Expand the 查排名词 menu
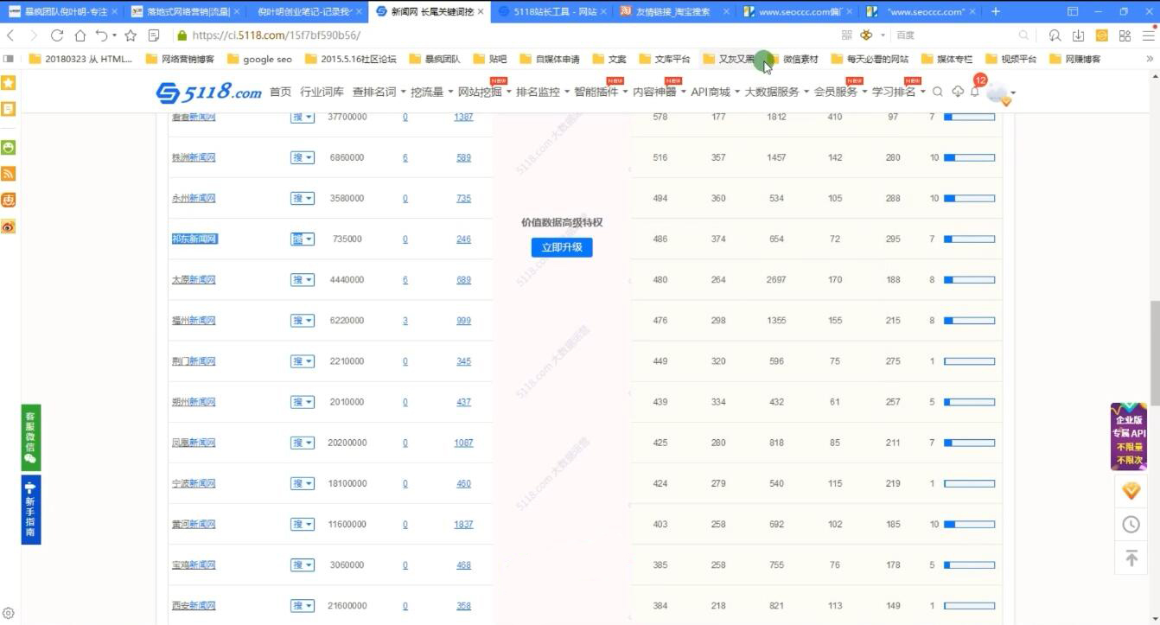The image size is (1160, 625). point(379,92)
